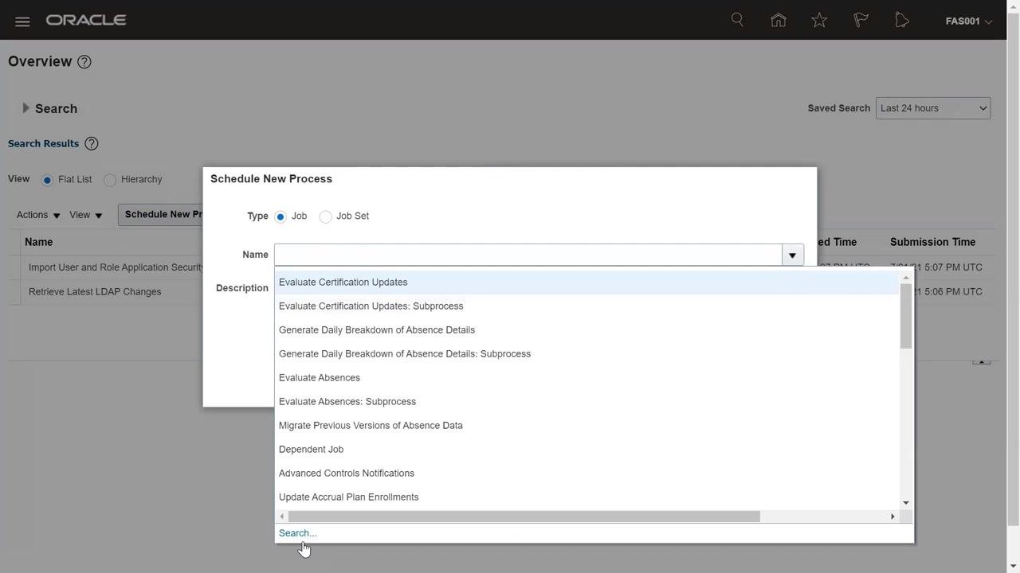Screen dimensions: 1020x573
Task: Choose Update Accrual Plan Enrollments option
Action: [586, 497]
